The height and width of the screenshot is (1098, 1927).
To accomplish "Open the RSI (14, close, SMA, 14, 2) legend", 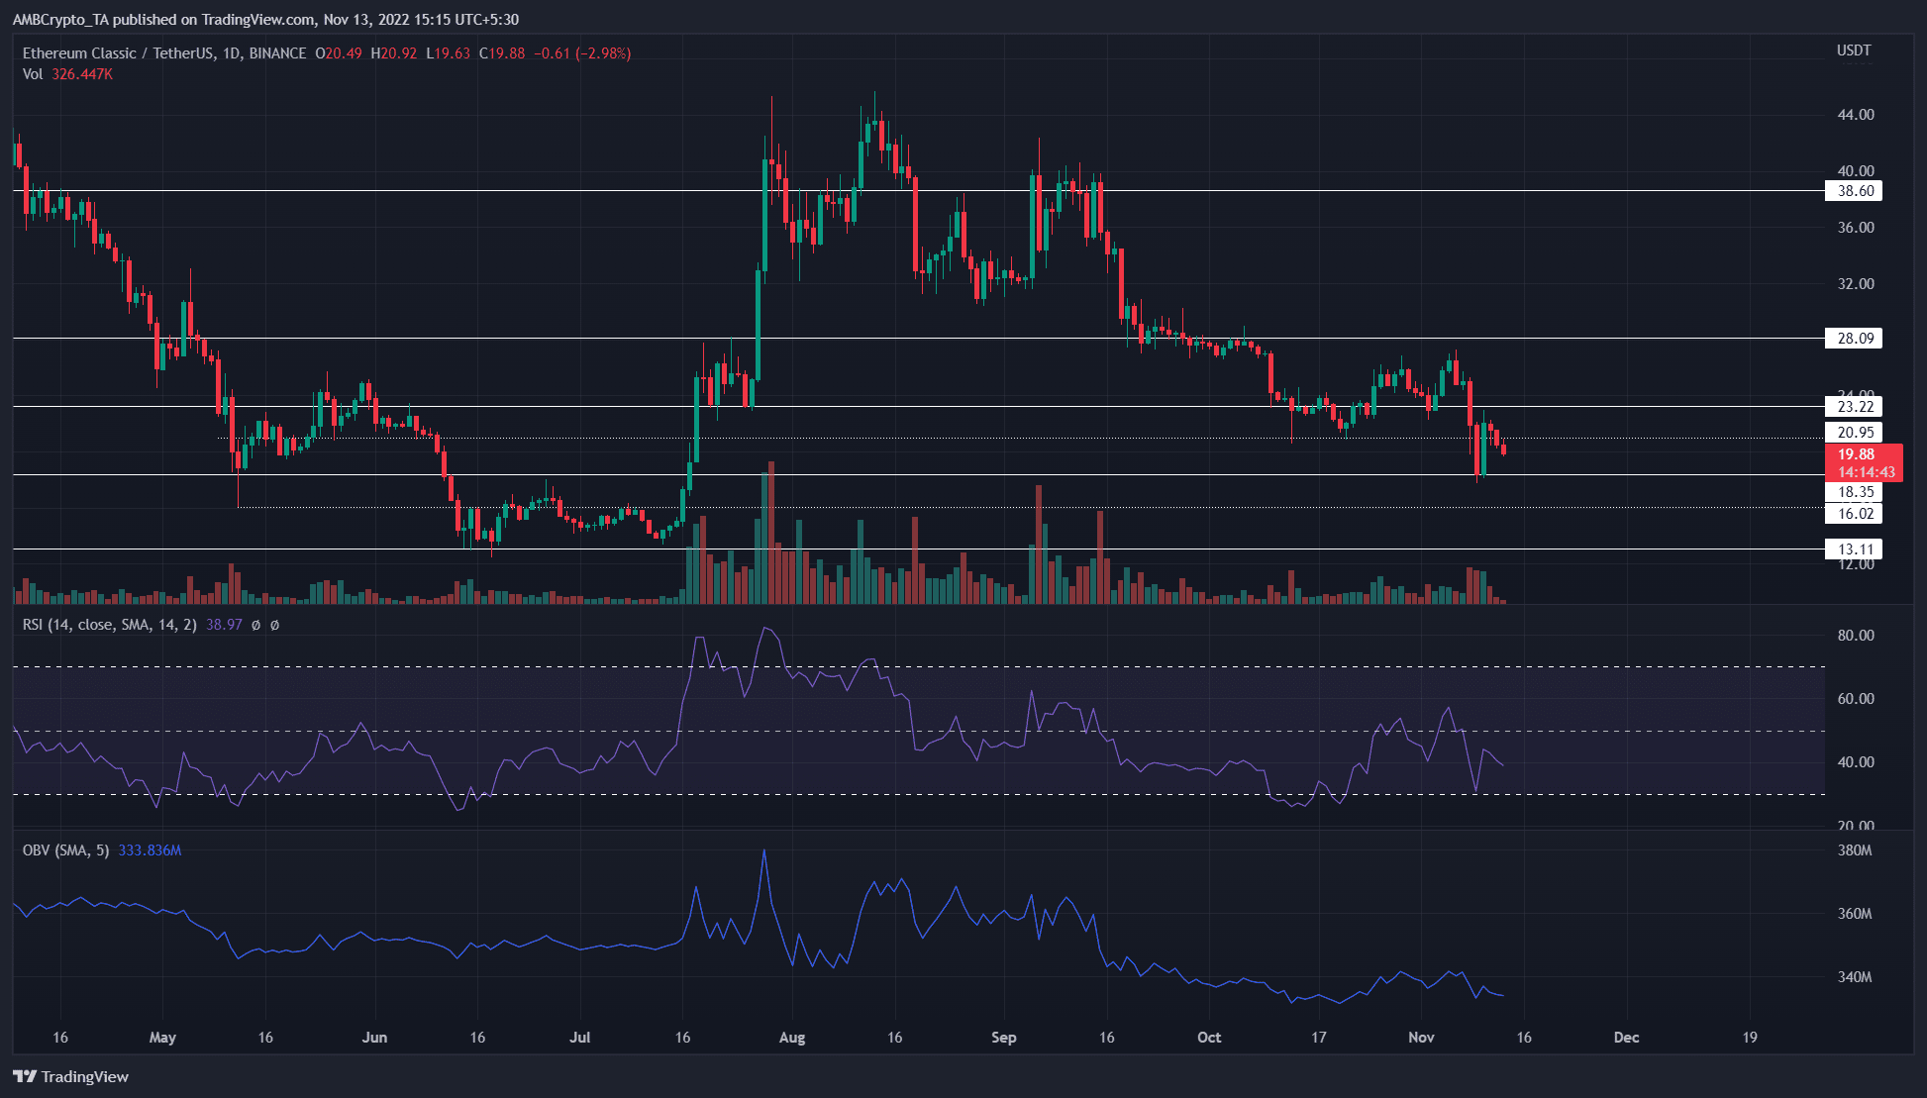I will pyautogui.click(x=109, y=625).
